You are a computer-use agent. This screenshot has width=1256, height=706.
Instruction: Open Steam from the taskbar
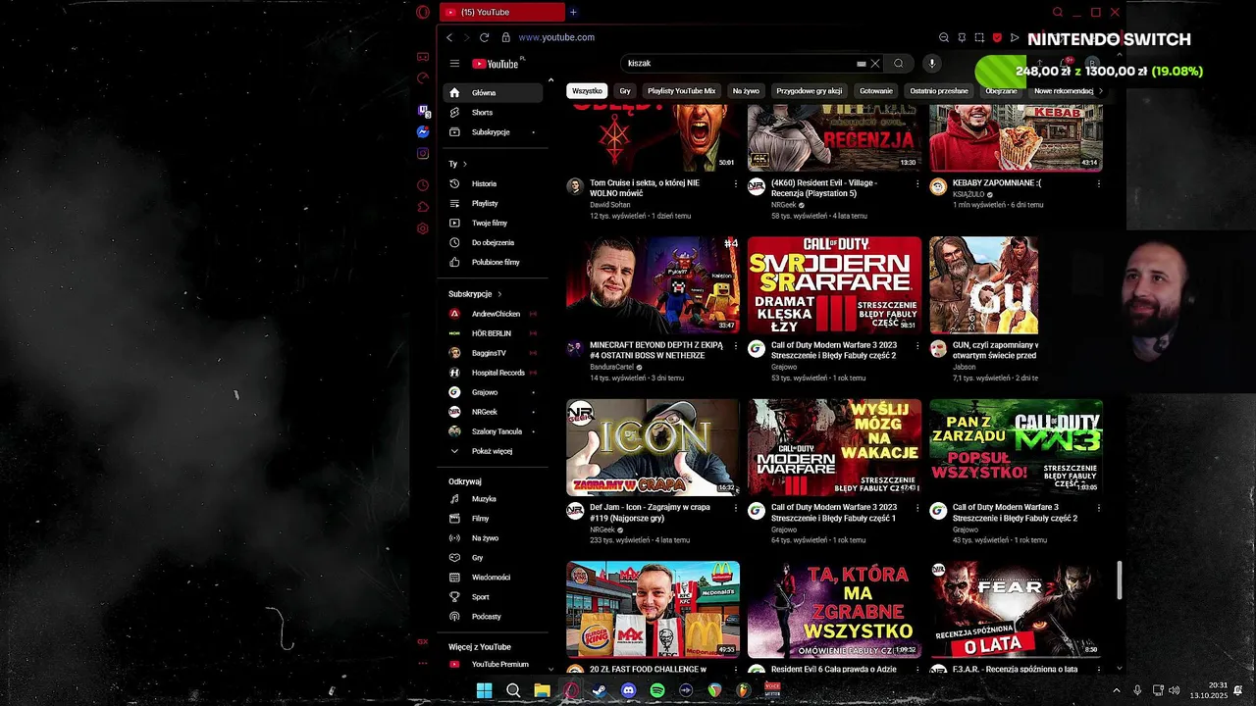point(600,690)
